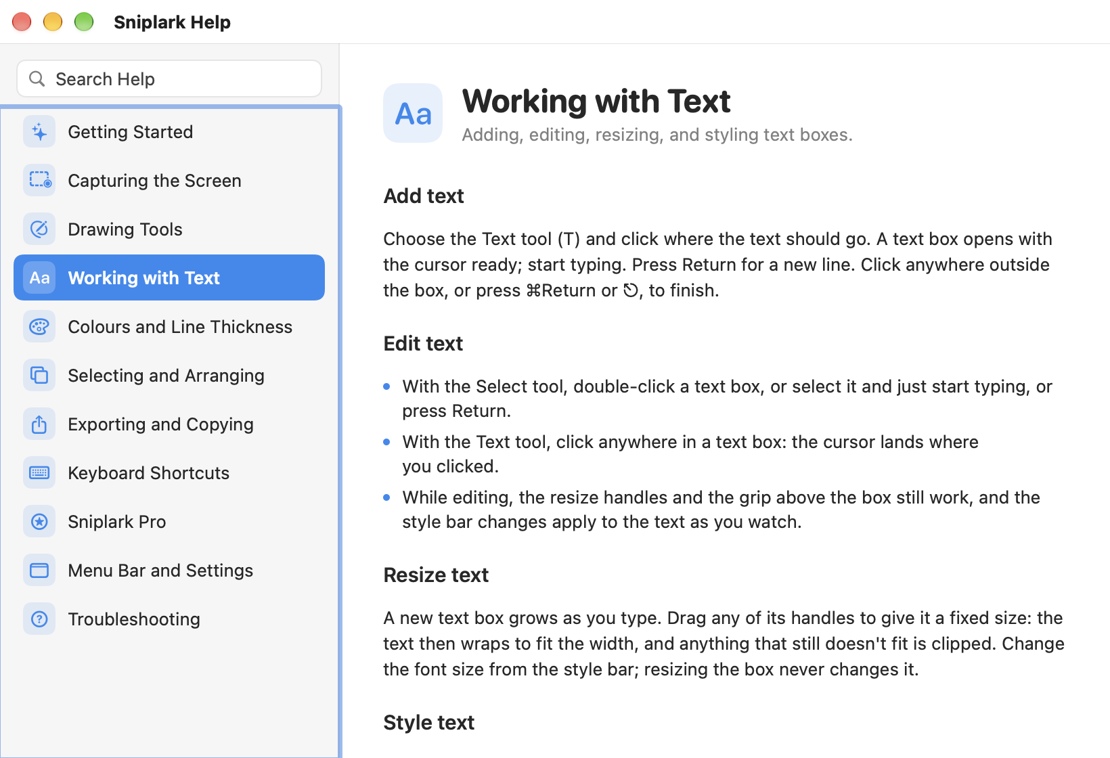Click the Troubleshooting question mark icon
The image size is (1110, 758).
pyautogui.click(x=39, y=619)
